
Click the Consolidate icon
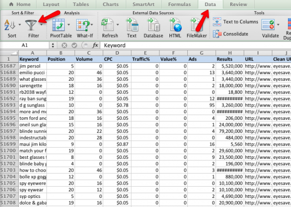[x=217, y=34]
